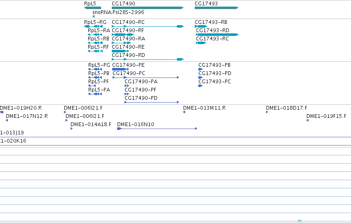Open the CG17493-RC transcript label
The image size is (351, 223).
(x=212, y=39)
